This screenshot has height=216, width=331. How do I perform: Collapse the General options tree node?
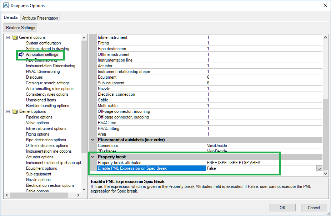pyautogui.click(x=8, y=37)
